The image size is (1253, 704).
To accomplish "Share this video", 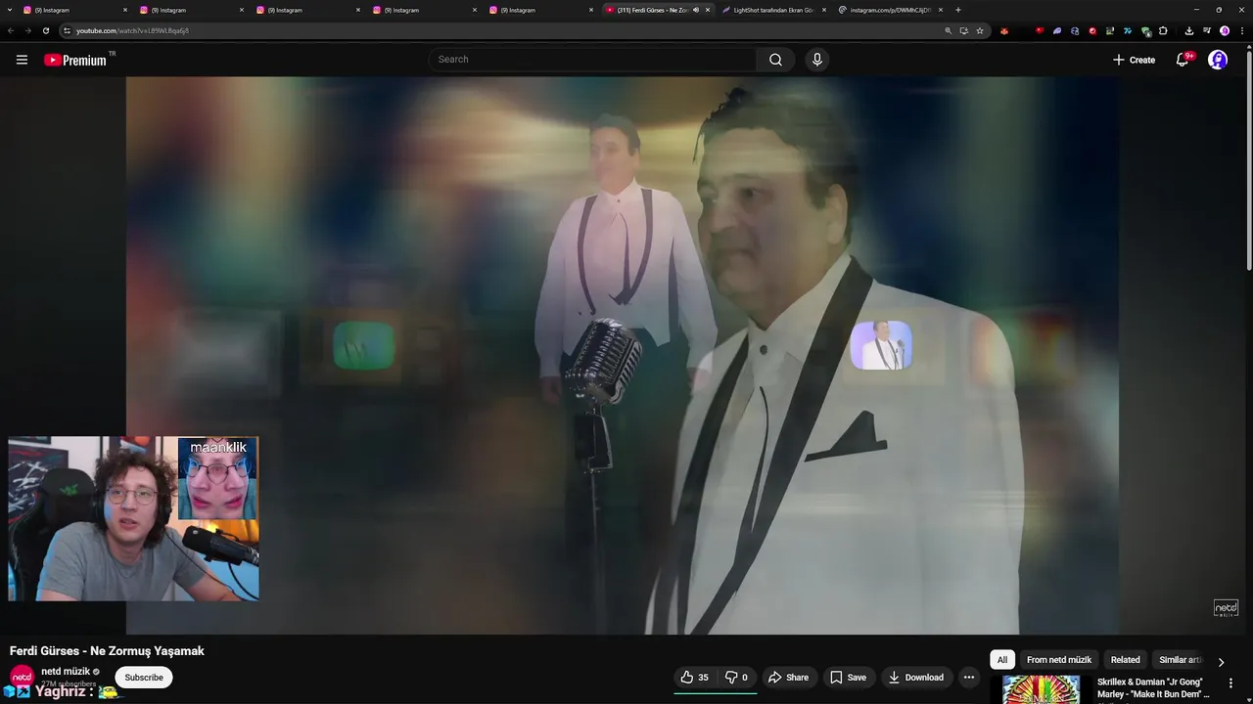I will 788,677.
